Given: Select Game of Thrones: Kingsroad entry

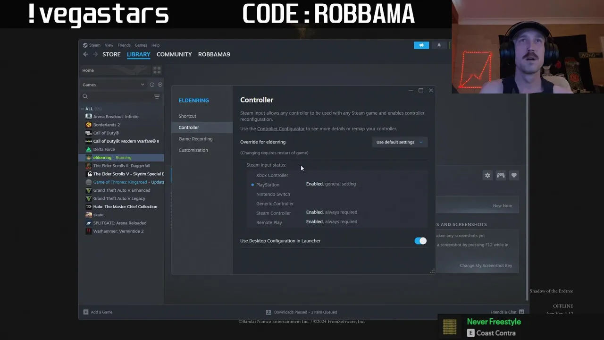Looking at the screenshot, I should (121, 182).
